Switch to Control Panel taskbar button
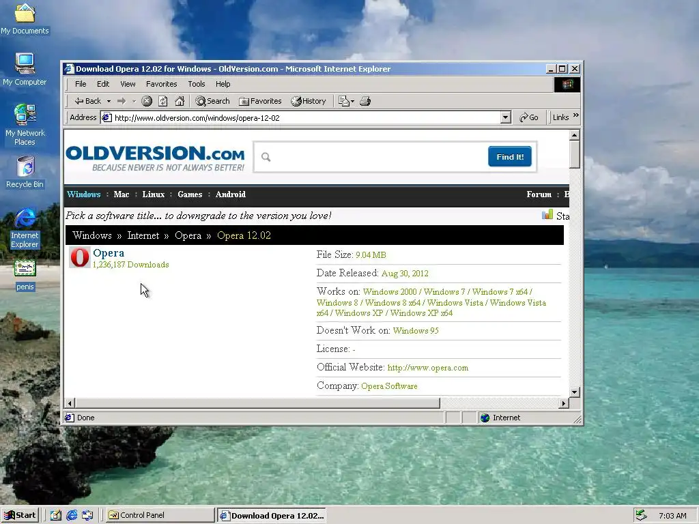Image resolution: width=699 pixels, height=524 pixels. [x=160, y=515]
